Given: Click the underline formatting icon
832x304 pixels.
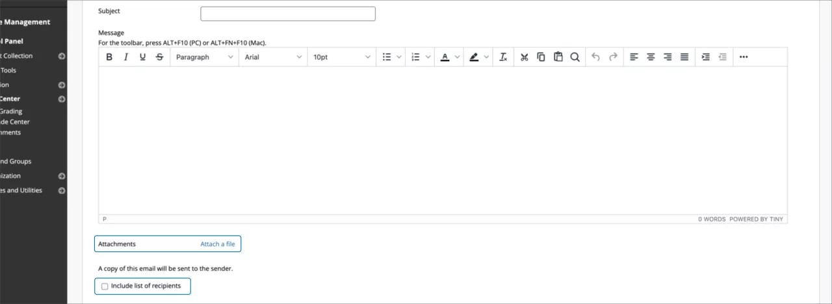Looking at the screenshot, I should click(x=143, y=57).
